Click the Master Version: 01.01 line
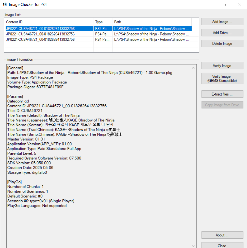This screenshot has width=247, height=248. (x=26, y=139)
